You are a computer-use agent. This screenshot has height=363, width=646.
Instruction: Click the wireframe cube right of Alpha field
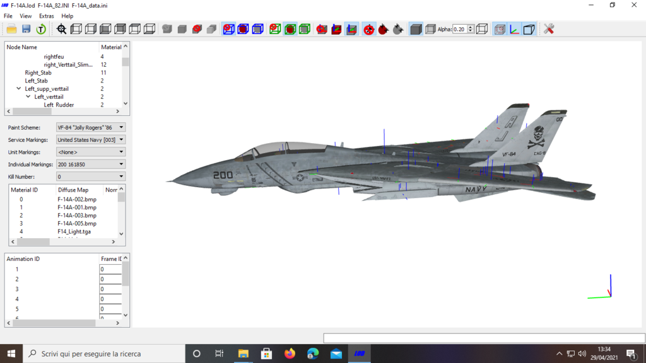click(482, 29)
